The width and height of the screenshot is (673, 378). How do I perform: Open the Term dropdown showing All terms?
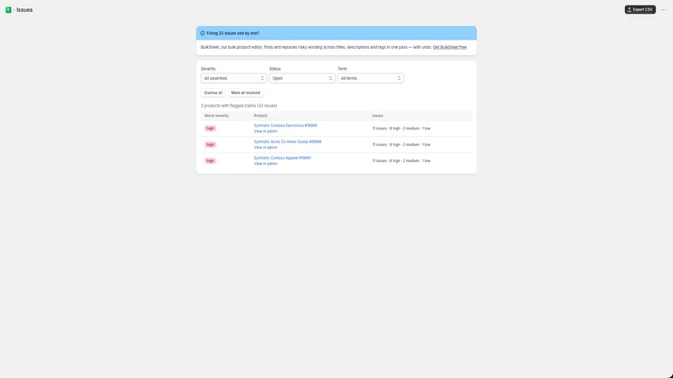(370, 78)
